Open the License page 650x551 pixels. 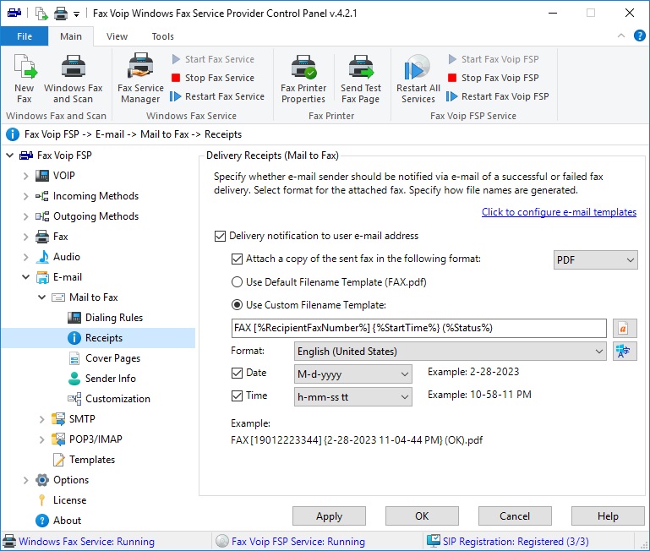(x=63, y=501)
